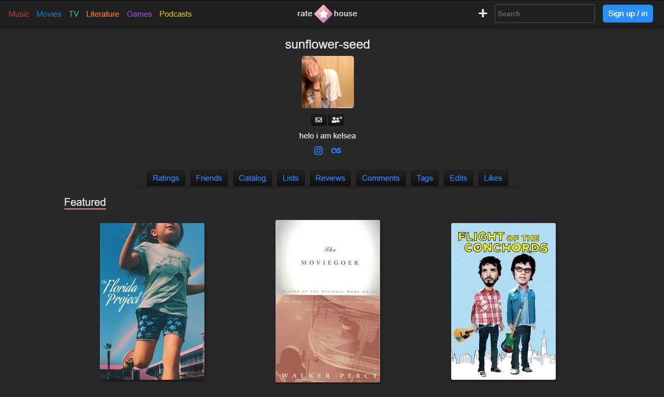View the Likes tab
Image resolution: width=664 pixels, height=397 pixels.
tap(493, 178)
